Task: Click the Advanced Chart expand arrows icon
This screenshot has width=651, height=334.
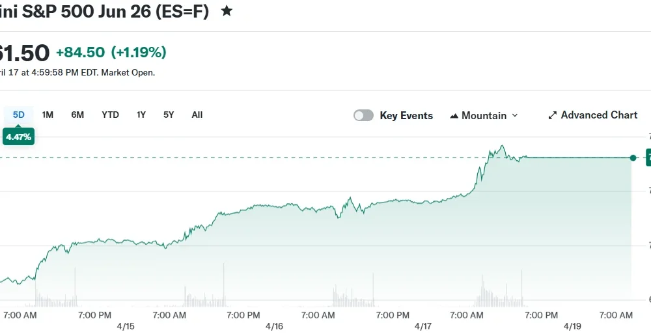Action: [x=552, y=115]
